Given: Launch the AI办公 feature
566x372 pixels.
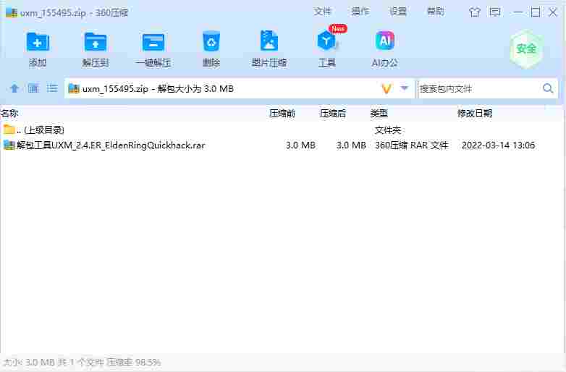Looking at the screenshot, I should tap(385, 48).
